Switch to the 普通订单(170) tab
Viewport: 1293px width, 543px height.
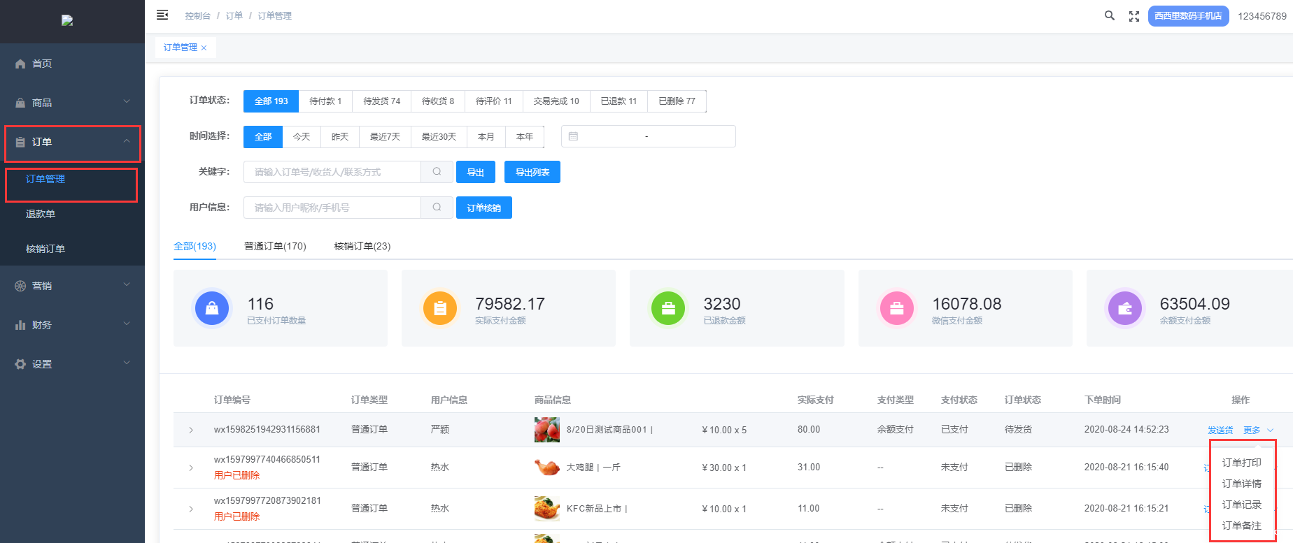coord(275,246)
